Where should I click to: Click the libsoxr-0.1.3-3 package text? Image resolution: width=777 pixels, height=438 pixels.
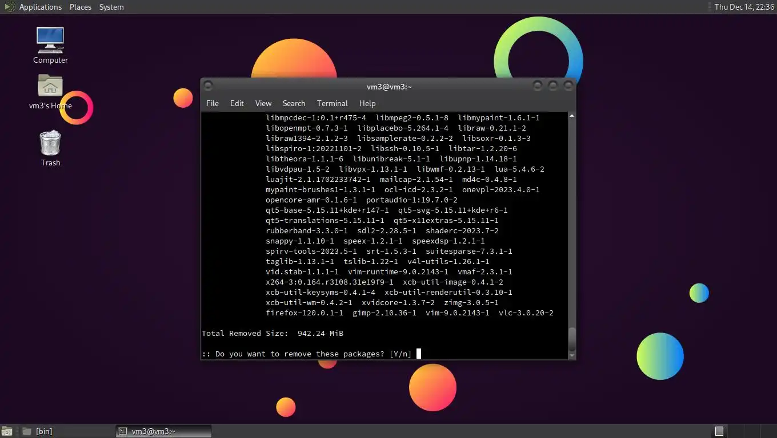pos(496,139)
